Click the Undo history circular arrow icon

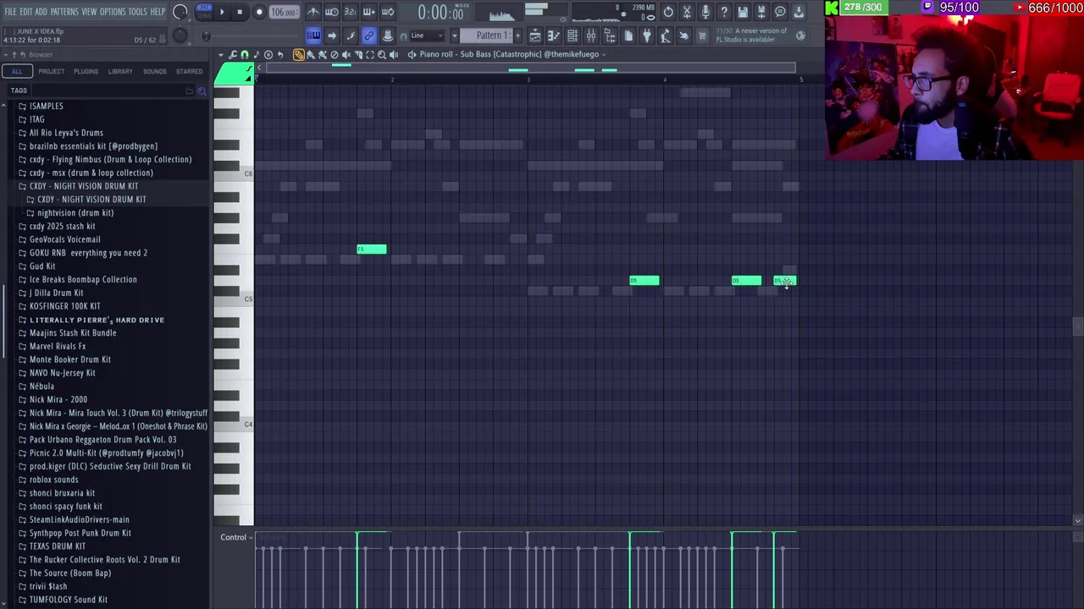pos(668,12)
